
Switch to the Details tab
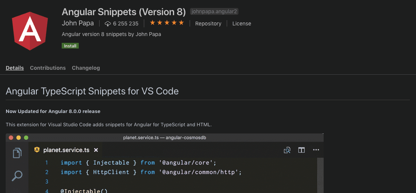[15, 68]
